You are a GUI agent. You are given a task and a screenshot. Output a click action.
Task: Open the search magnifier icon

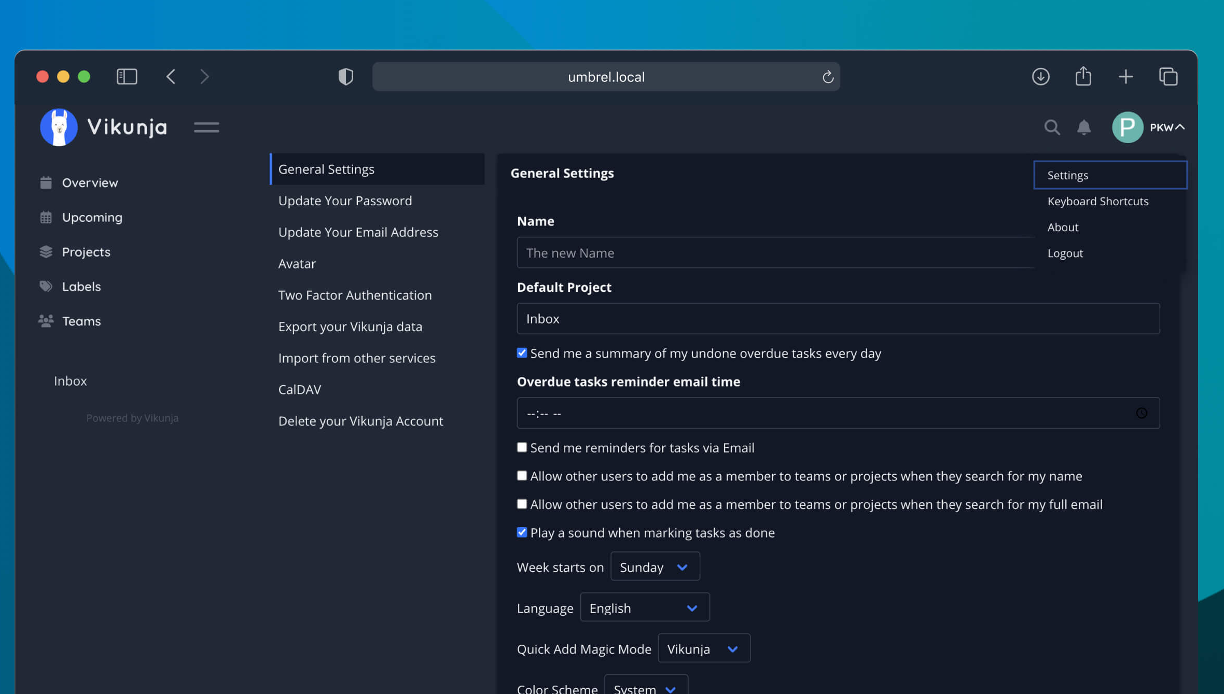[x=1052, y=127]
